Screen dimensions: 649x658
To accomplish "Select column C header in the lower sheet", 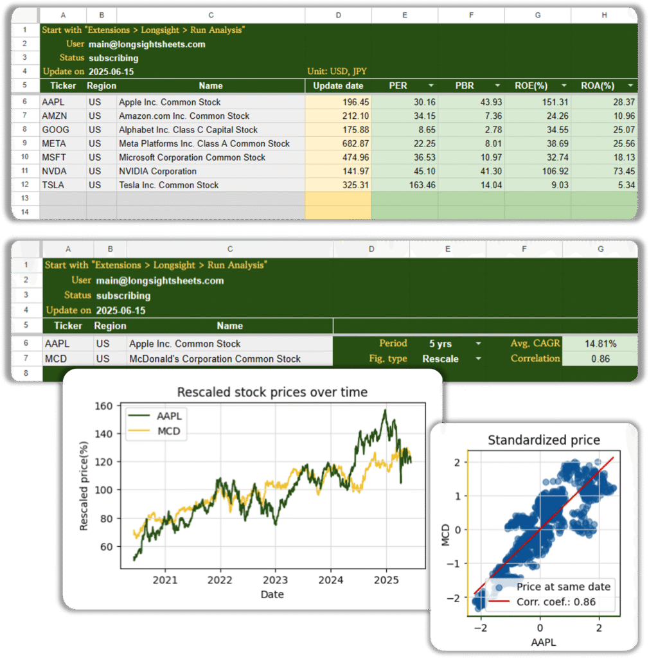I will tap(230, 249).
